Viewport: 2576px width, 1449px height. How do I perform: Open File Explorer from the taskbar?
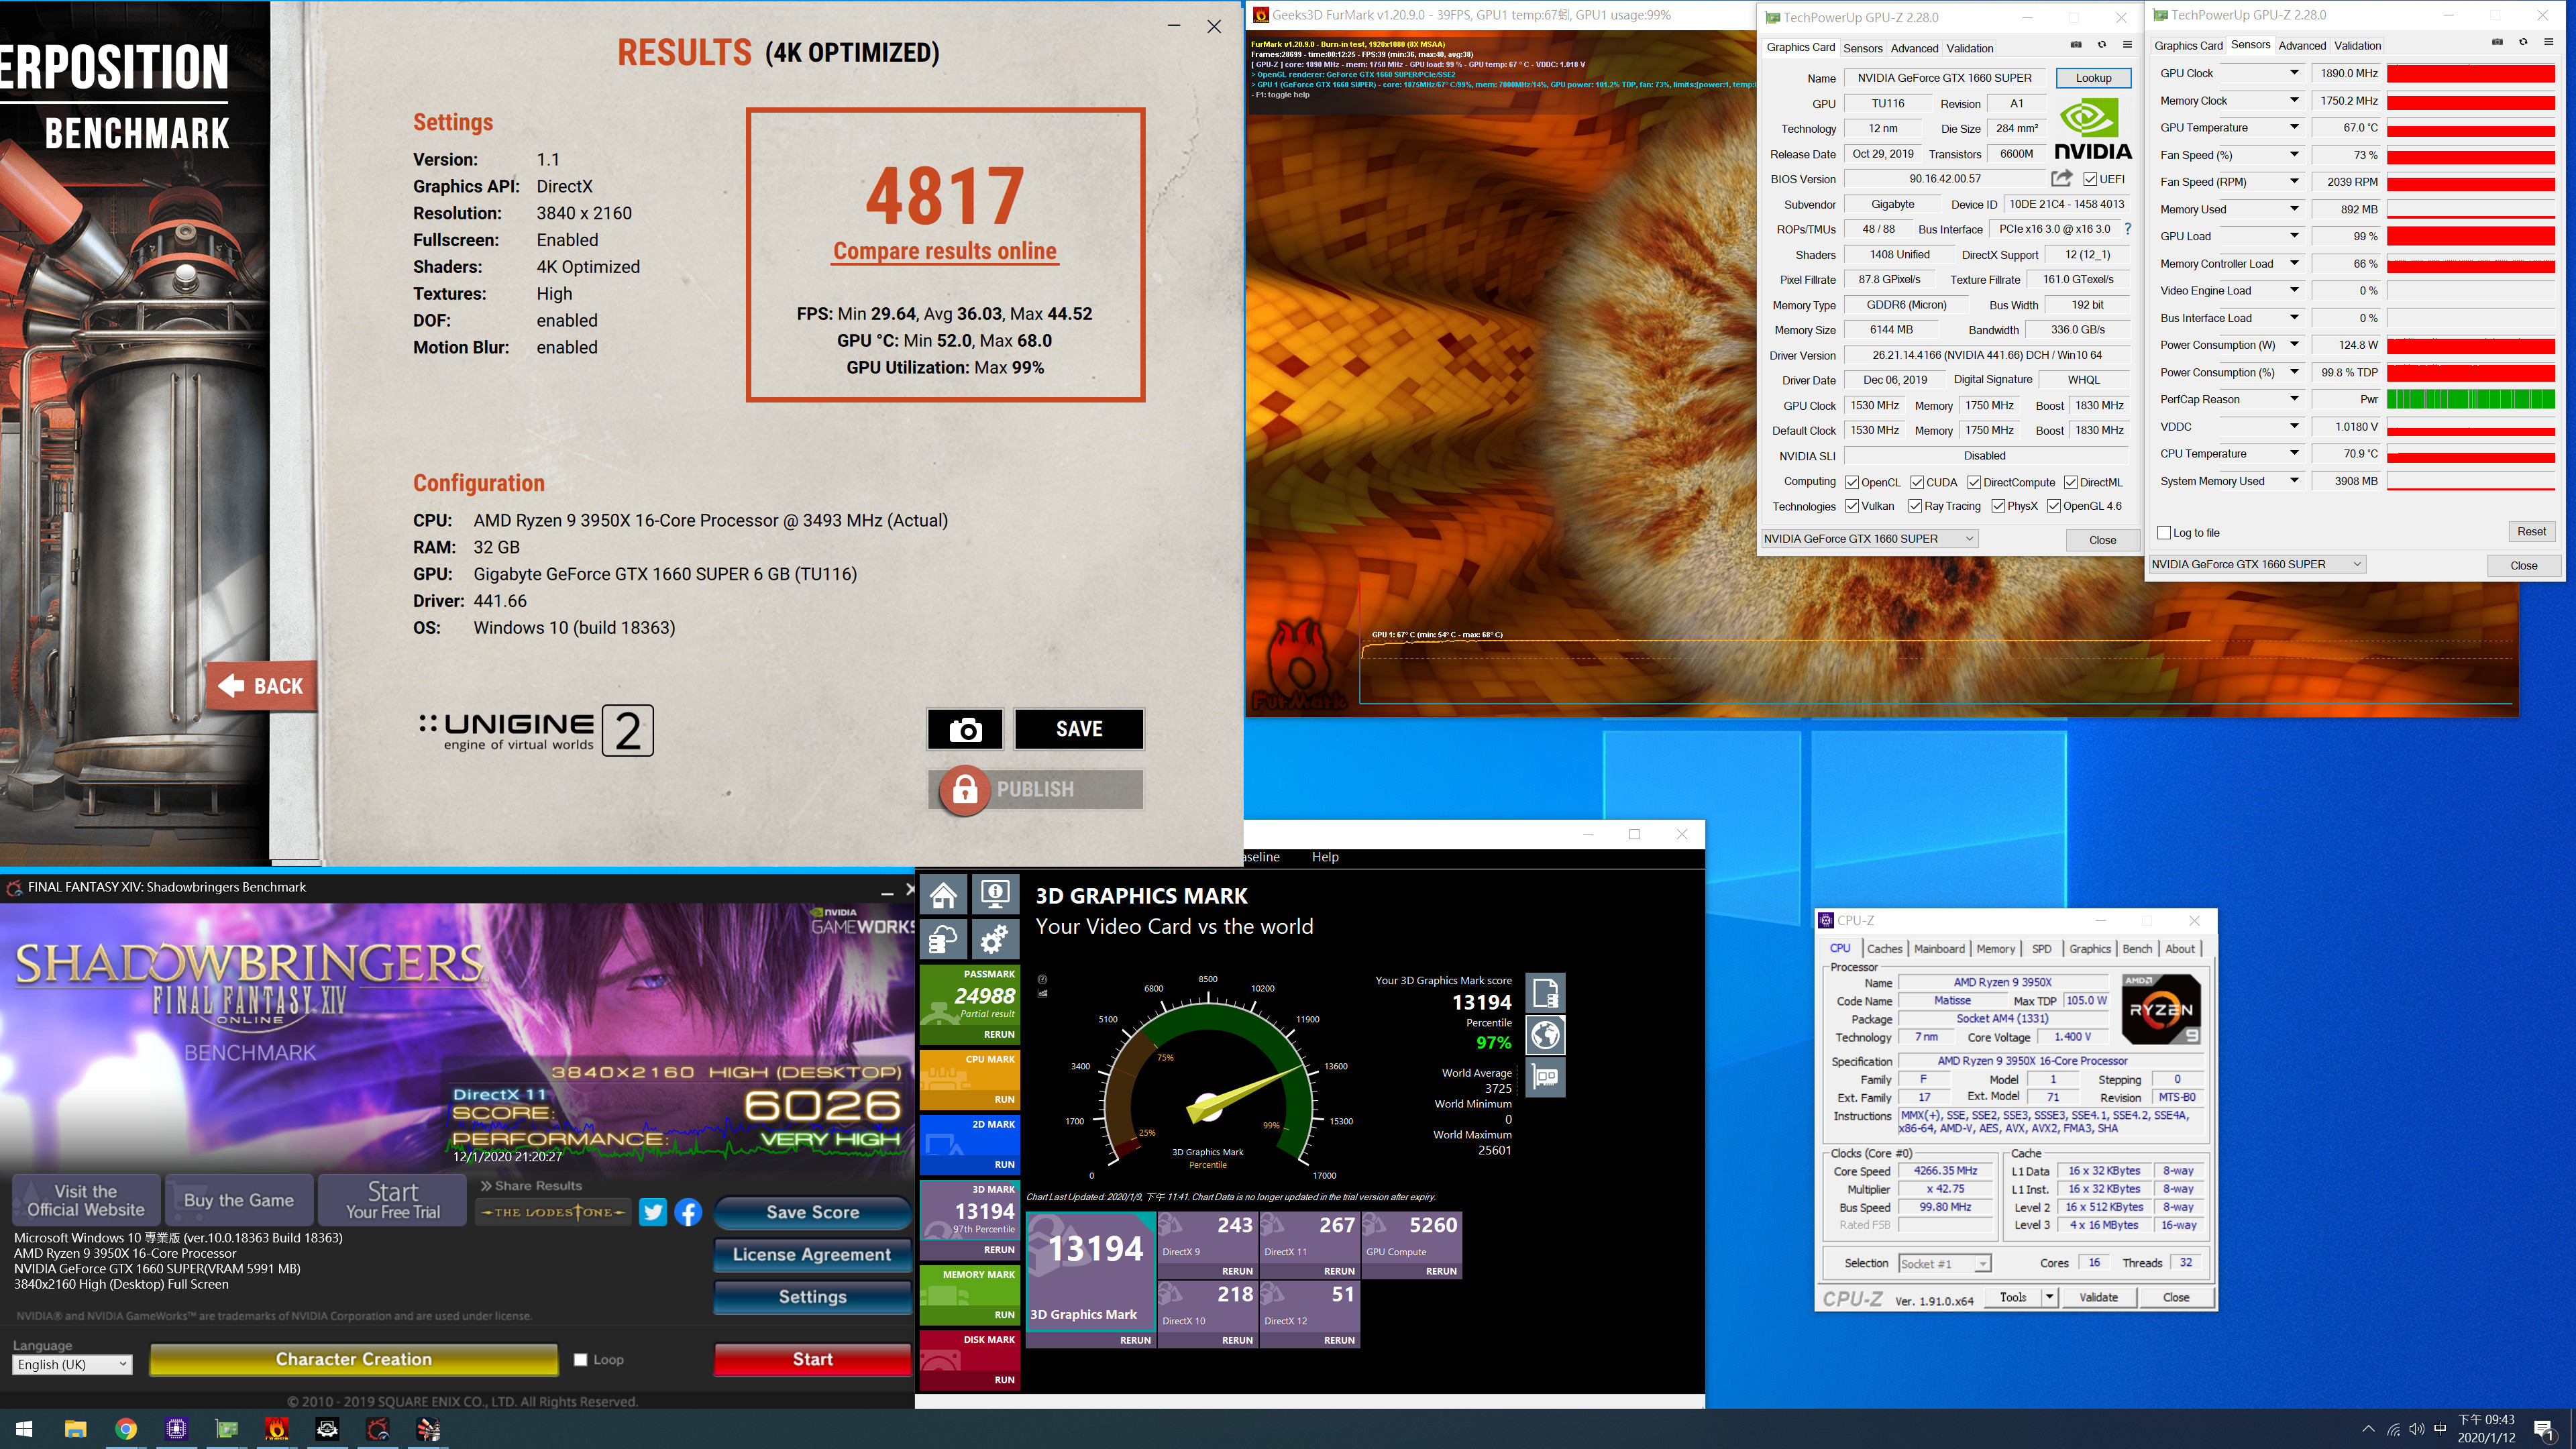pyautogui.click(x=75, y=1429)
